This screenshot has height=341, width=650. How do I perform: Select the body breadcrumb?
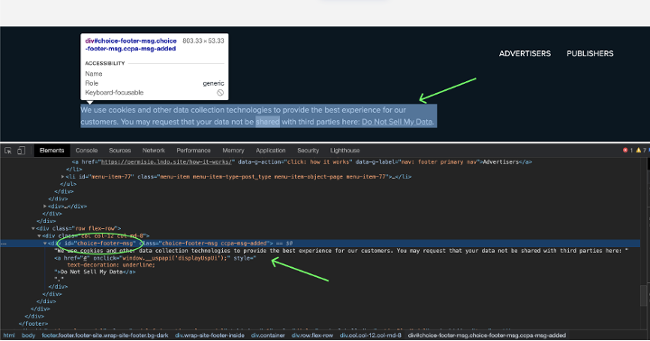click(x=29, y=336)
